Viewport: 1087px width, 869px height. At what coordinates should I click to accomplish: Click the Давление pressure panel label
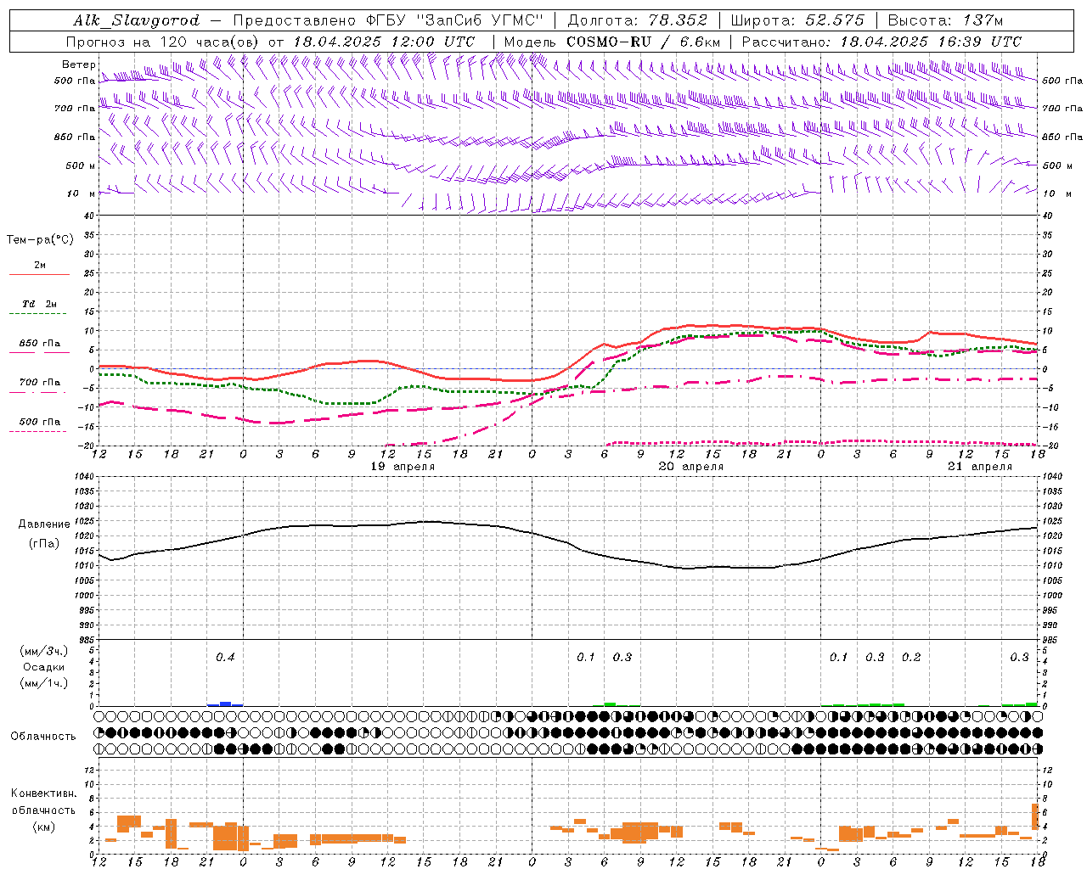tap(44, 524)
